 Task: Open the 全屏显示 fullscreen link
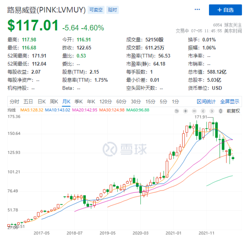tap(230, 102)
